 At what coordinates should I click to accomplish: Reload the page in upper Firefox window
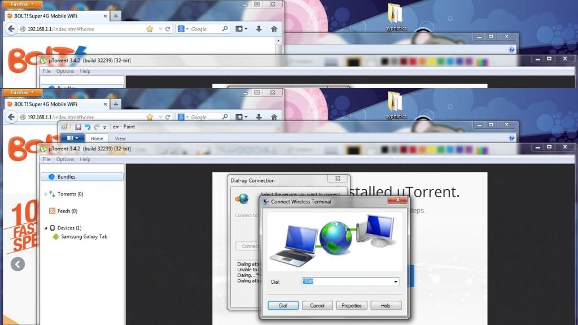(168, 29)
